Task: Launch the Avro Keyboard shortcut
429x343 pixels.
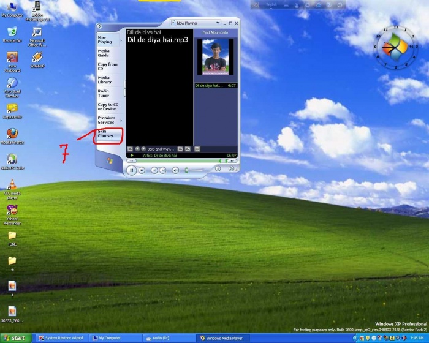Action: pos(12,62)
